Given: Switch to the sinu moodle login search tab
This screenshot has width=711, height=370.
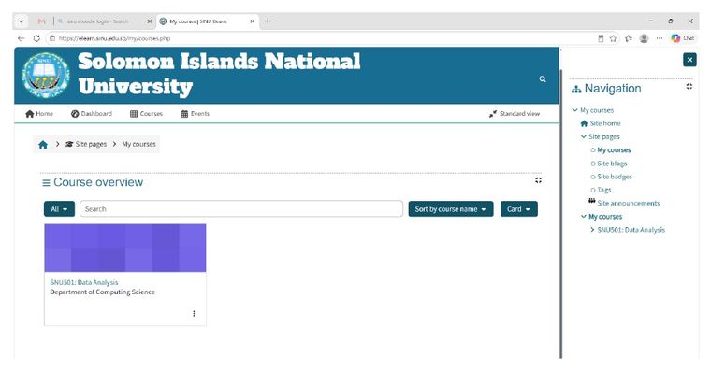Looking at the screenshot, I should click(x=97, y=21).
